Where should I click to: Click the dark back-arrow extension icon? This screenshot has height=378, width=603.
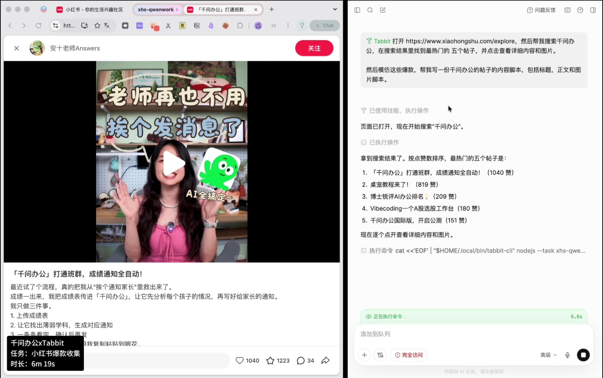click(x=125, y=26)
